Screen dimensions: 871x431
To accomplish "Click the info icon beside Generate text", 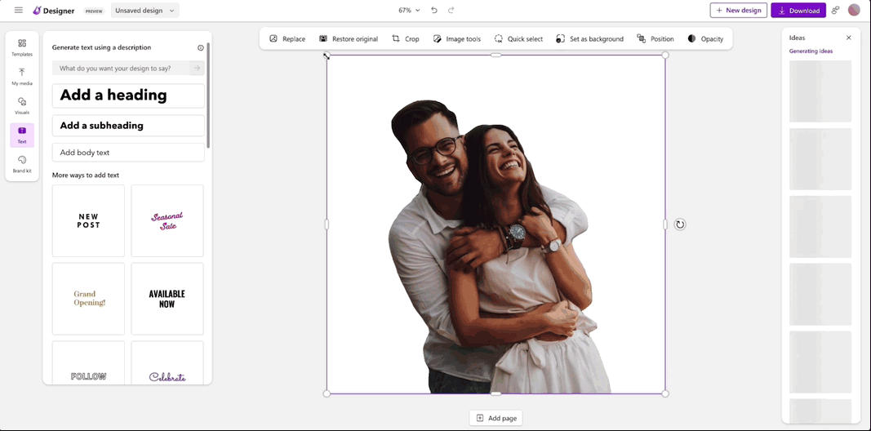I will tap(201, 48).
